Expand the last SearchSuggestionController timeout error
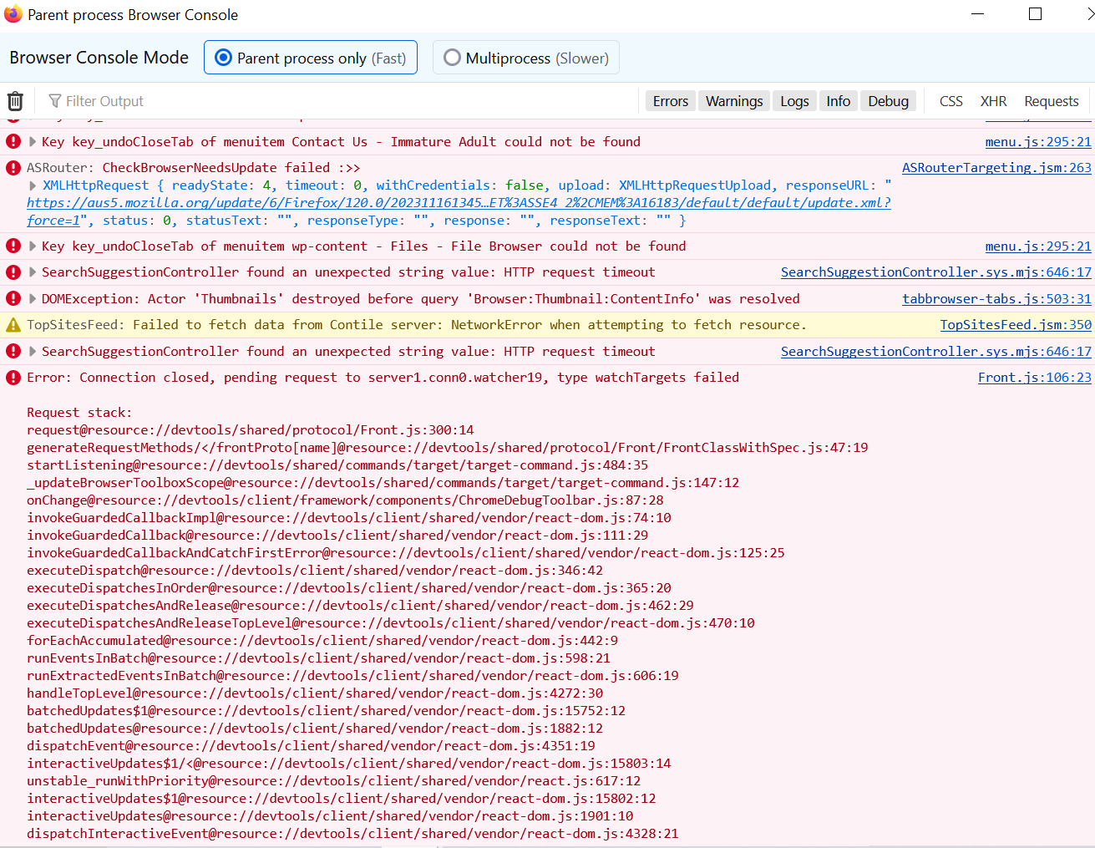The image size is (1095, 848). pos(33,352)
